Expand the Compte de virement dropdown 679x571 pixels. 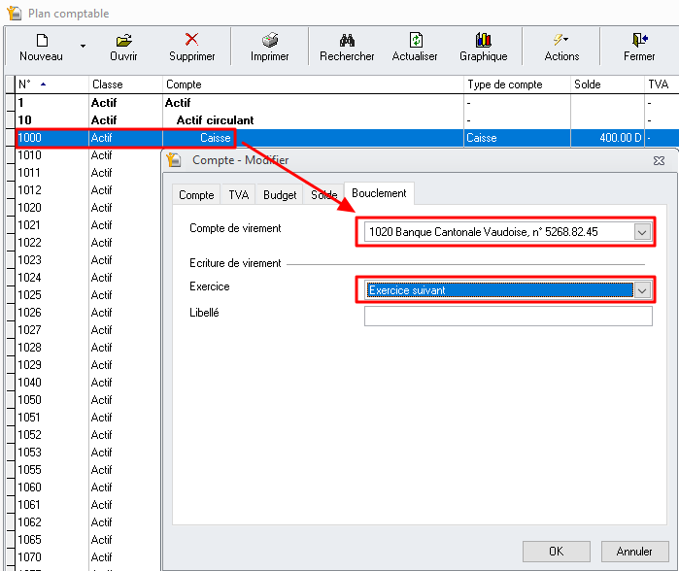pyautogui.click(x=641, y=232)
